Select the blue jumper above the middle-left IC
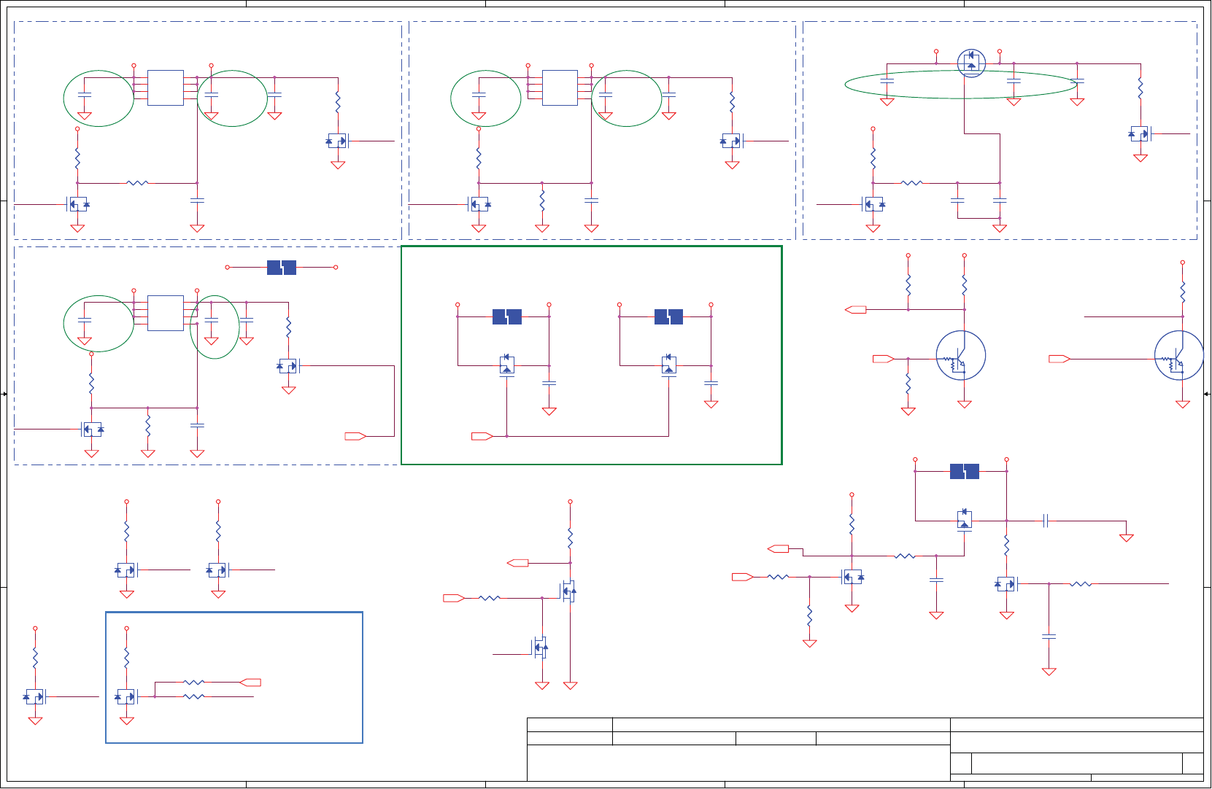Viewport: 1212px width, 789px height. click(282, 268)
